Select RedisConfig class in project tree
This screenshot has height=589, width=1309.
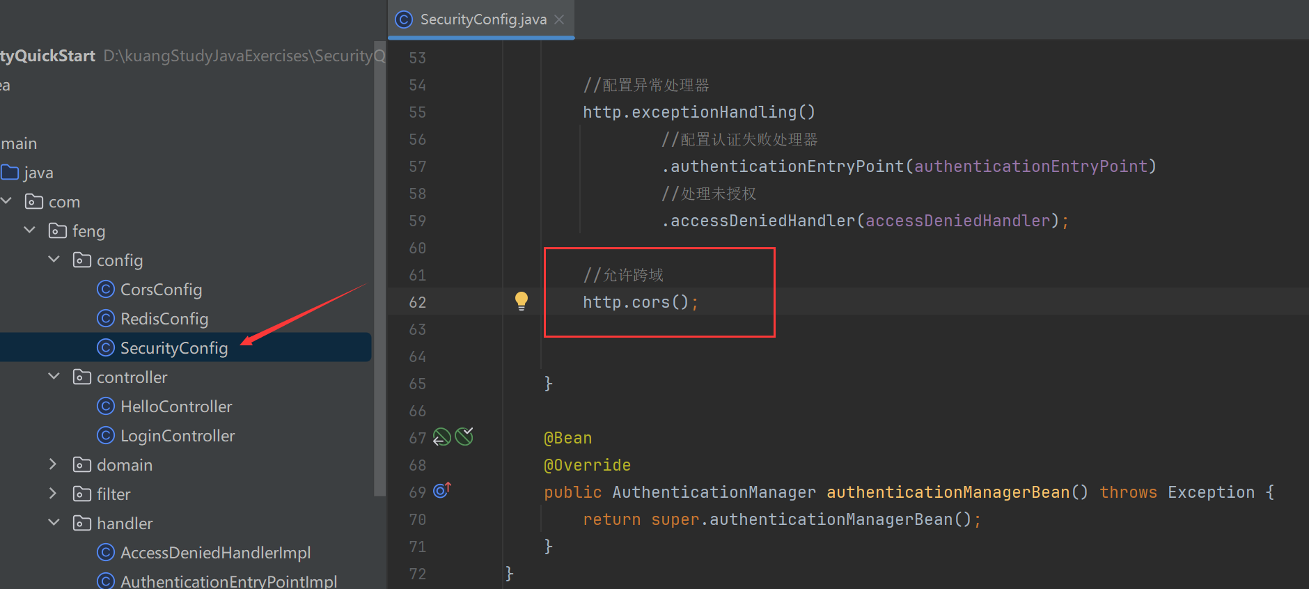coord(164,318)
